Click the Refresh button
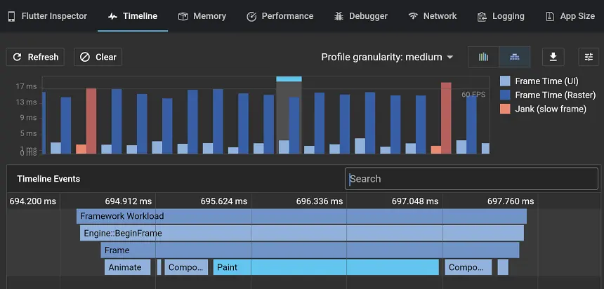 pos(35,57)
